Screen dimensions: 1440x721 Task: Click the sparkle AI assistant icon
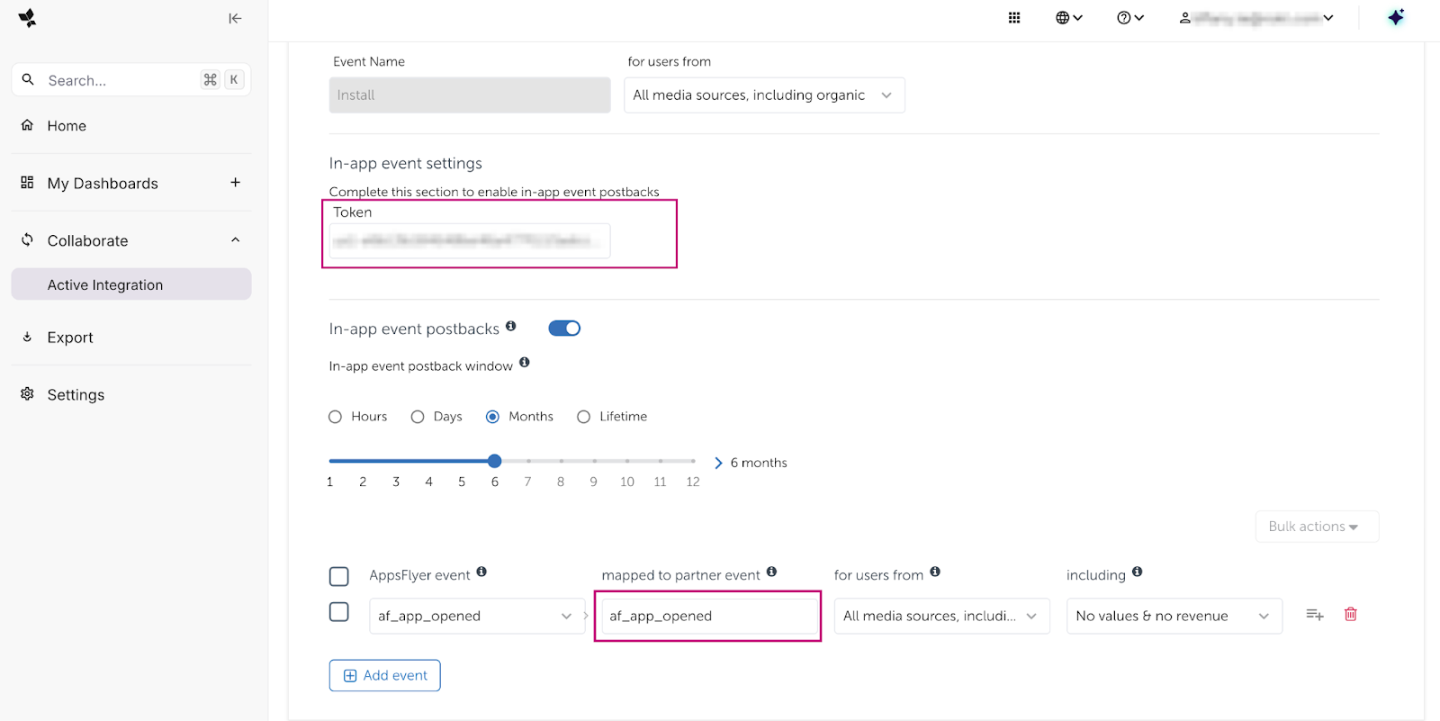click(x=1395, y=18)
